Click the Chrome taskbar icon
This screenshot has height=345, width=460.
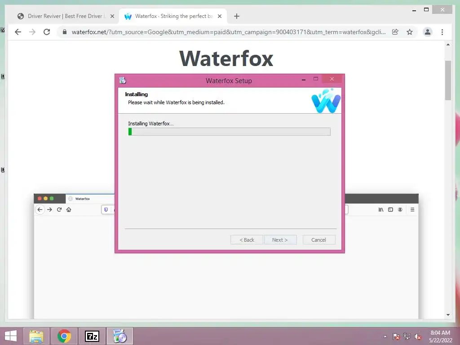[64, 336]
